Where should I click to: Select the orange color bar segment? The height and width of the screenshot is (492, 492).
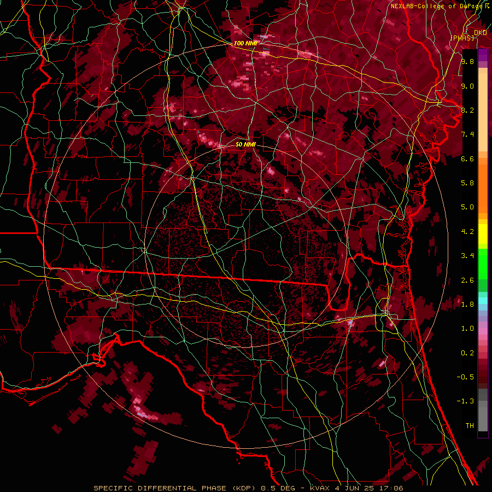[x=483, y=188]
